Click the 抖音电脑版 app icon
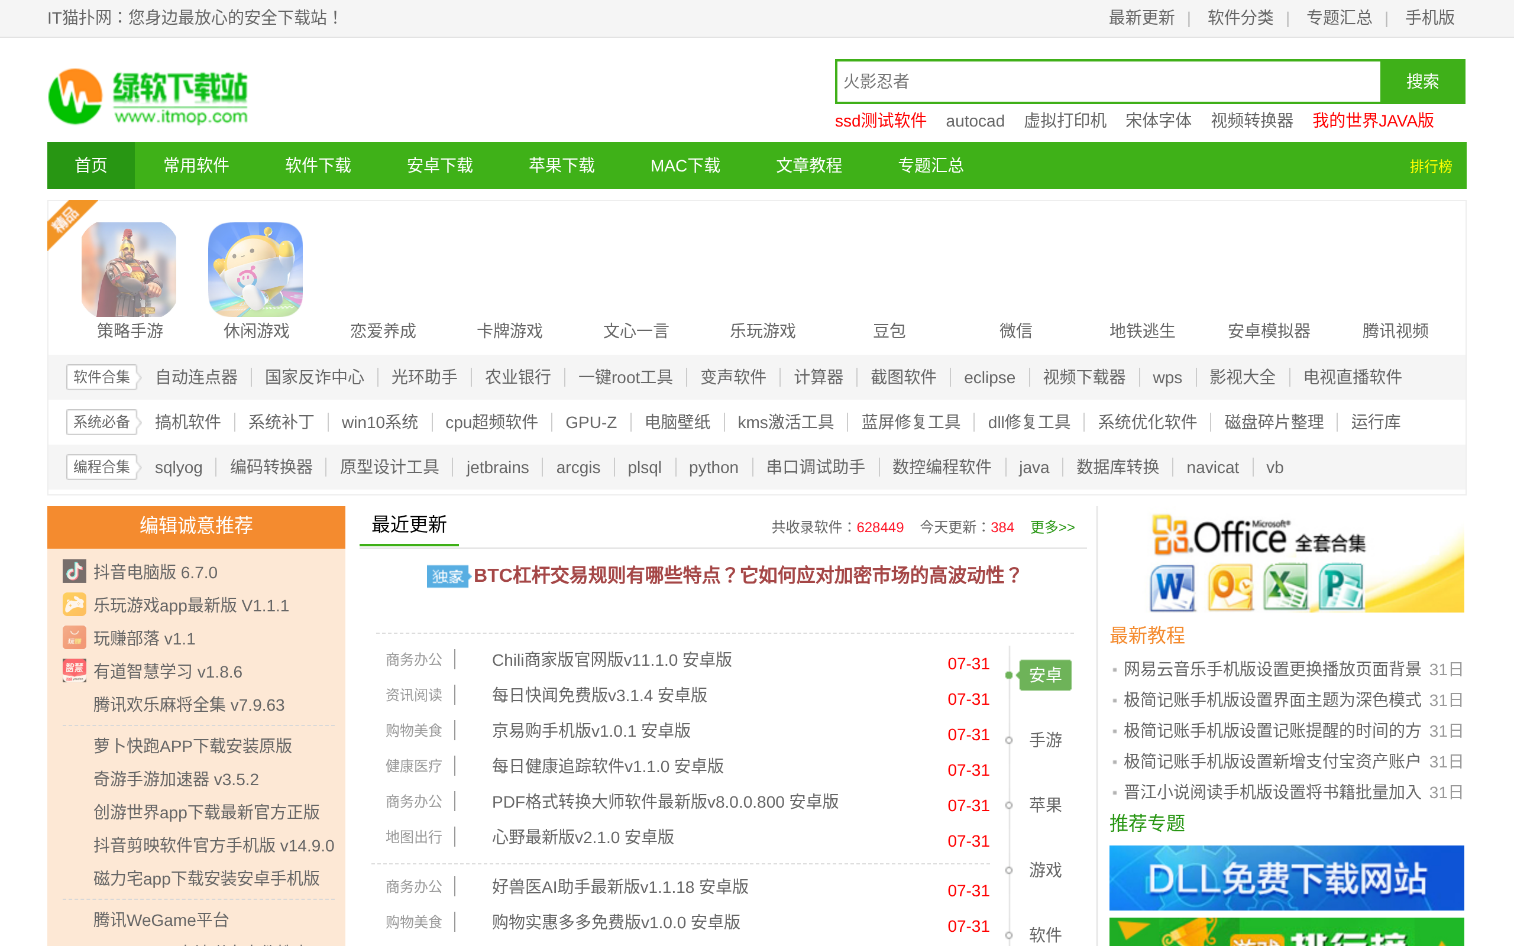Image resolution: width=1514 pixels, height=946 pixels. click(x=74, y=571)
